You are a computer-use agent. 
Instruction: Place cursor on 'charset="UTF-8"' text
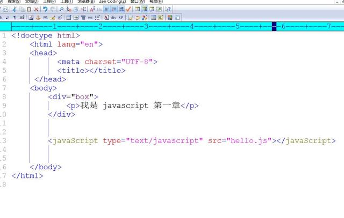point(119,62)
